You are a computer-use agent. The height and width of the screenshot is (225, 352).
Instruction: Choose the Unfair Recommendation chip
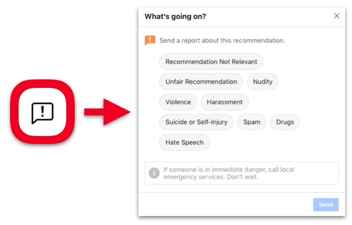point(201,82)
